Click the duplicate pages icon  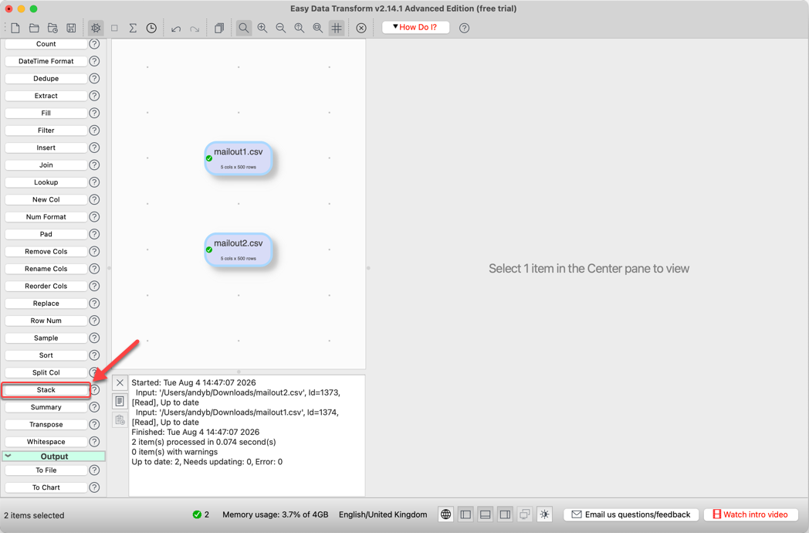(x=219, y=28)
